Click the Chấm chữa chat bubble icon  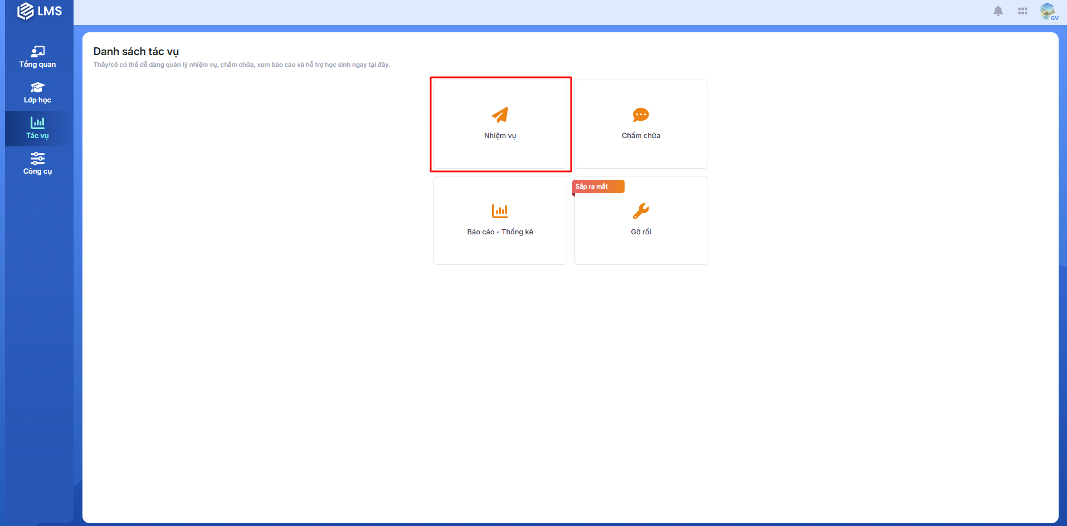click(641, 115)
